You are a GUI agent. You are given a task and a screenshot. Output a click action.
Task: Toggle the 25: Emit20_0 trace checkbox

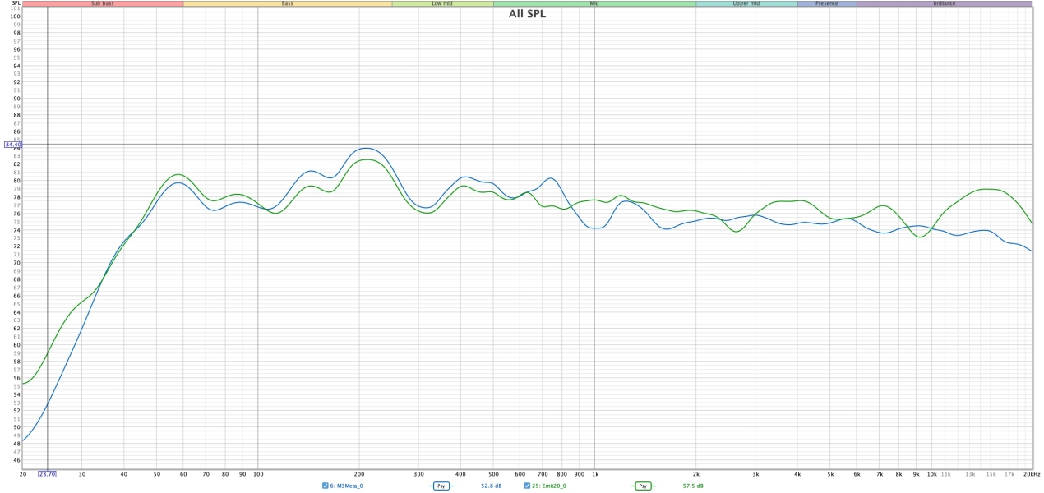pyautogui.click(x=527, y=486)
